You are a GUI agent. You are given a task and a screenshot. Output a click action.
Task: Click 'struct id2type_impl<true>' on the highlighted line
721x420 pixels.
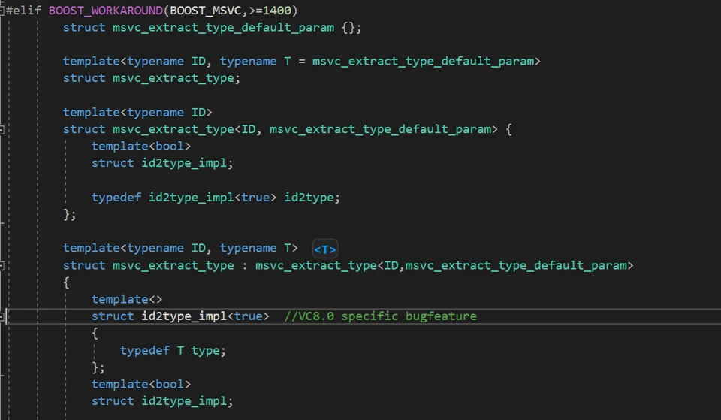(x=179, y=316)
